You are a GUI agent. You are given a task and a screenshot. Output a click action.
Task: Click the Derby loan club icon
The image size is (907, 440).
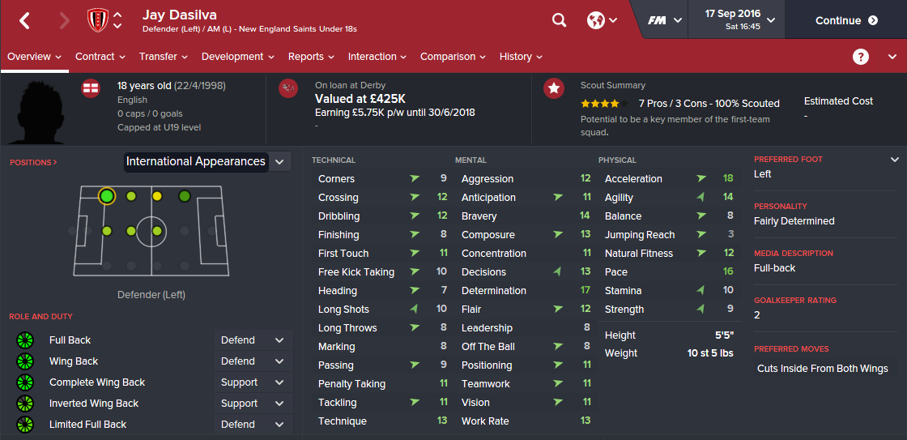[x=288, y=88]
